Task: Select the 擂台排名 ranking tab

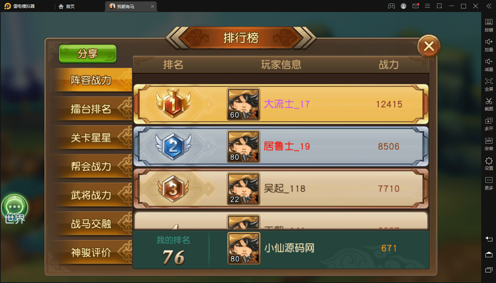Action: tap(91, 109)
